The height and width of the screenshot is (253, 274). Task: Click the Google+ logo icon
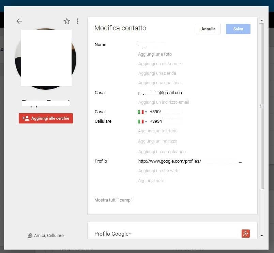click(245, 234)
